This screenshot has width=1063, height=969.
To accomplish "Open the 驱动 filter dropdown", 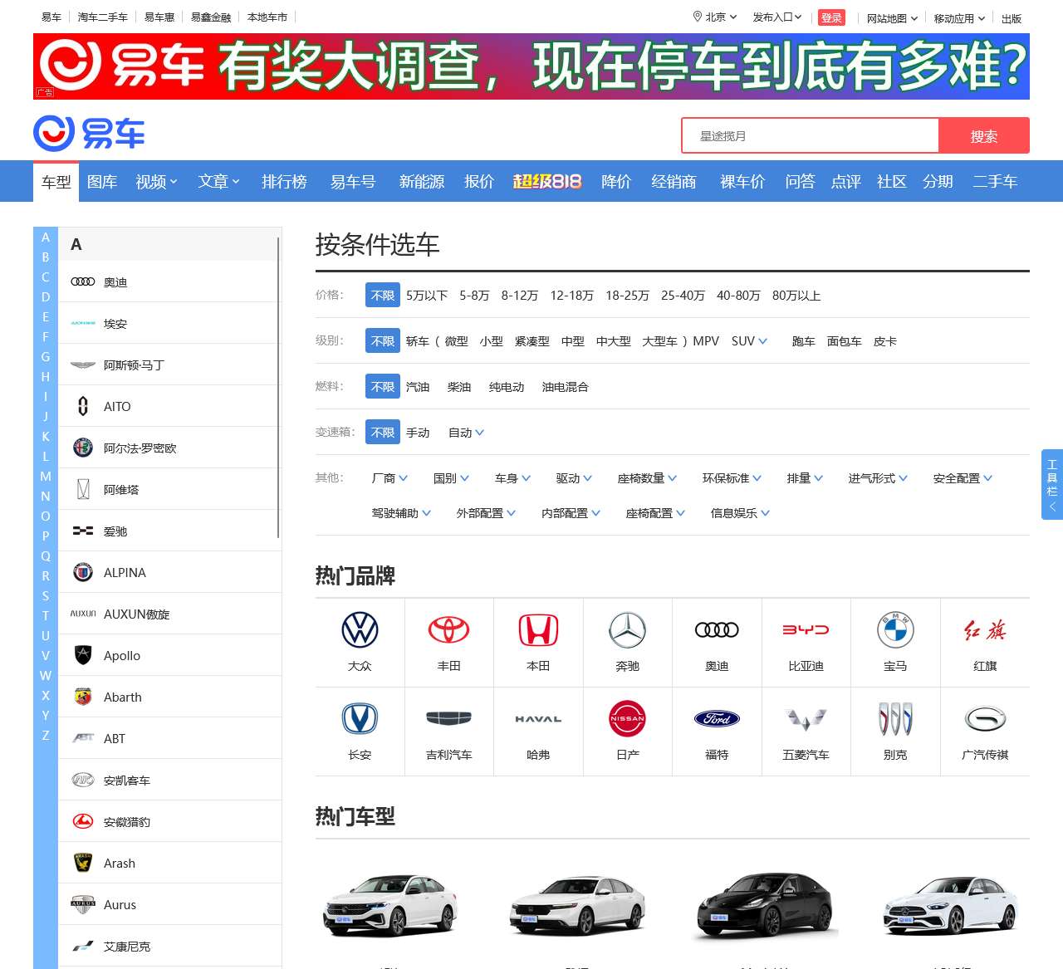I will coord(574,478).
